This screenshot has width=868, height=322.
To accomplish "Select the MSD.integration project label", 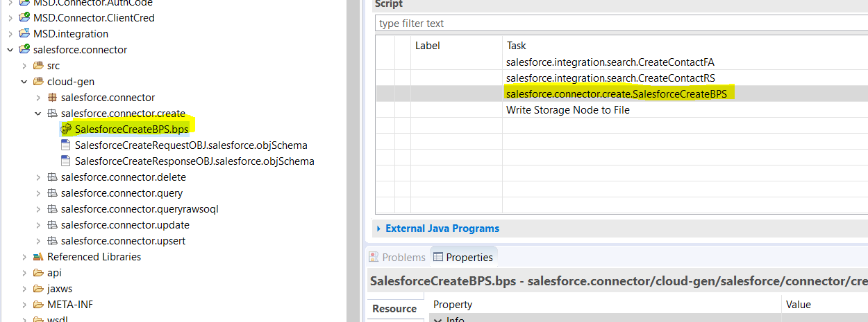I will [x=71, y=33].
